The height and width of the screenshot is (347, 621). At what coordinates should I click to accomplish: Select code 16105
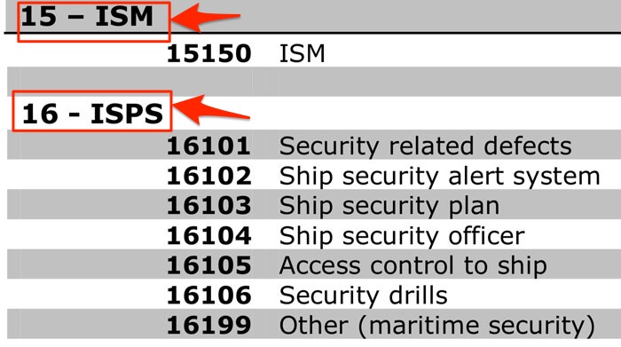point(208,265)
